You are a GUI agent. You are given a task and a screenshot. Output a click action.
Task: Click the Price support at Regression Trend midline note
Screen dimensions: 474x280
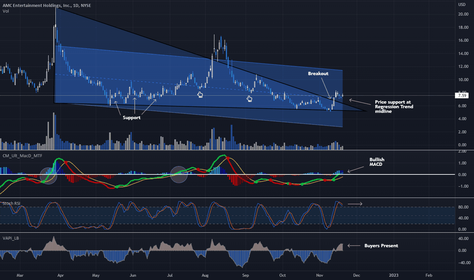(394, 106)
